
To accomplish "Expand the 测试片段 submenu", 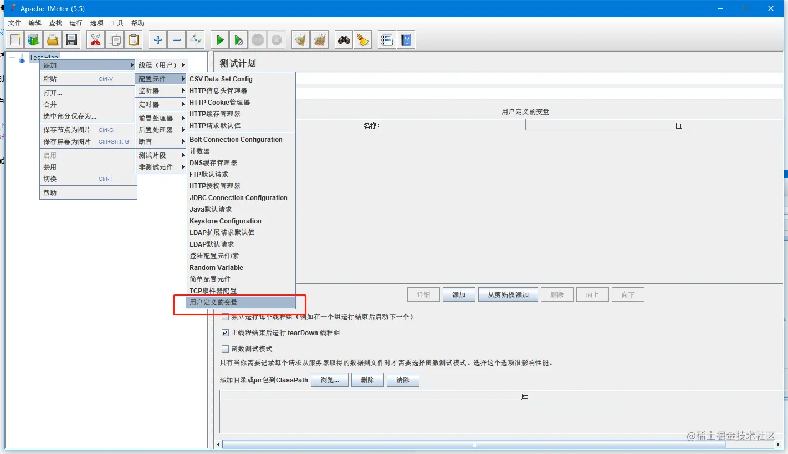I will point(162,155).
